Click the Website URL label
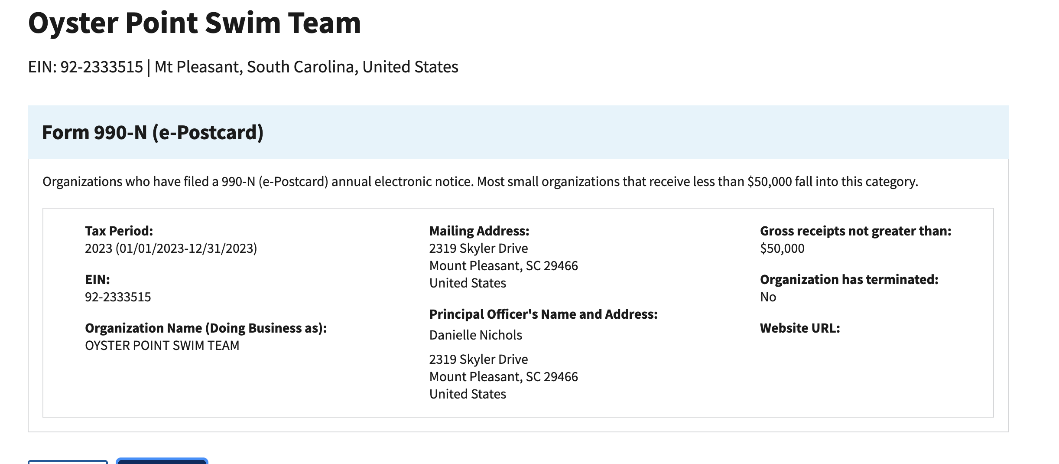 click(800, 328)
